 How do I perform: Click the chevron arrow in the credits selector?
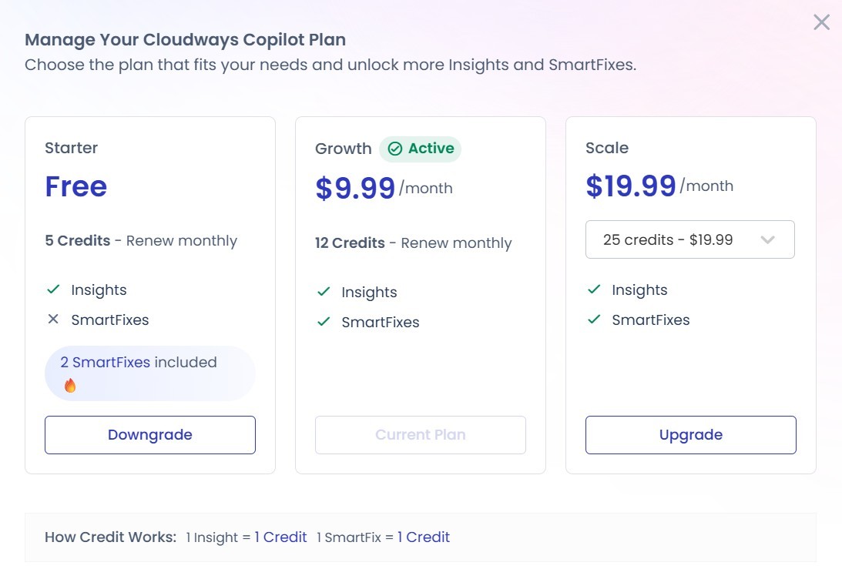pos(767,239)
